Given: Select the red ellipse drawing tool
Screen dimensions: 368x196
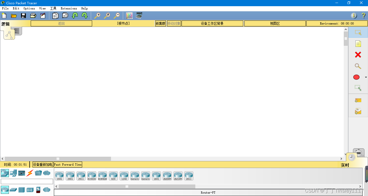Looking at the screenshot, I should (x=356, y=77).
